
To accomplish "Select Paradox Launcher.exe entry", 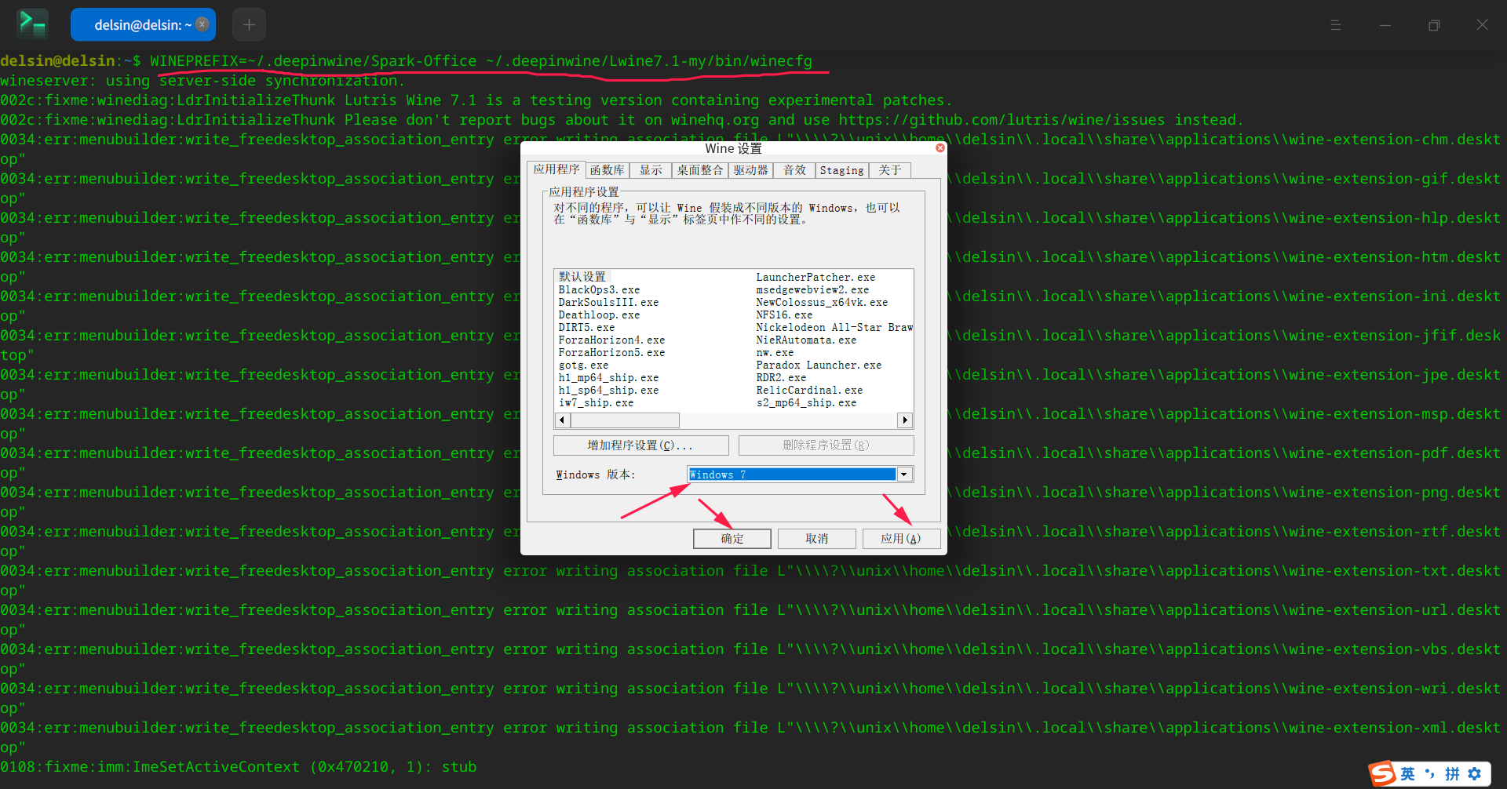I will 819,365.
